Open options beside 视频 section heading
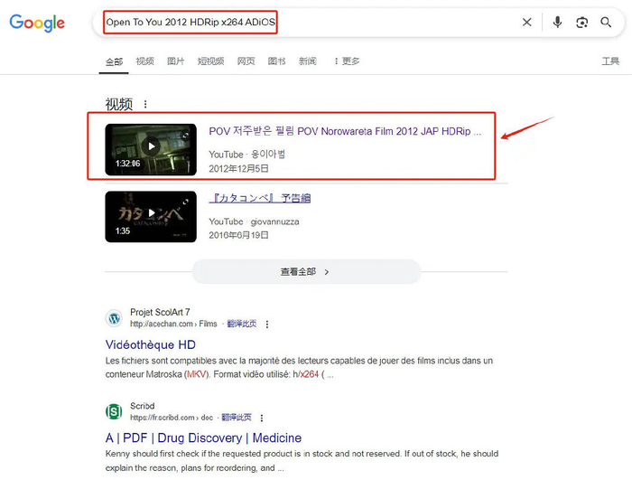Image resolution: width=632 pixels, height=480 pixels. pyautogui.click(x=145, y=105)
